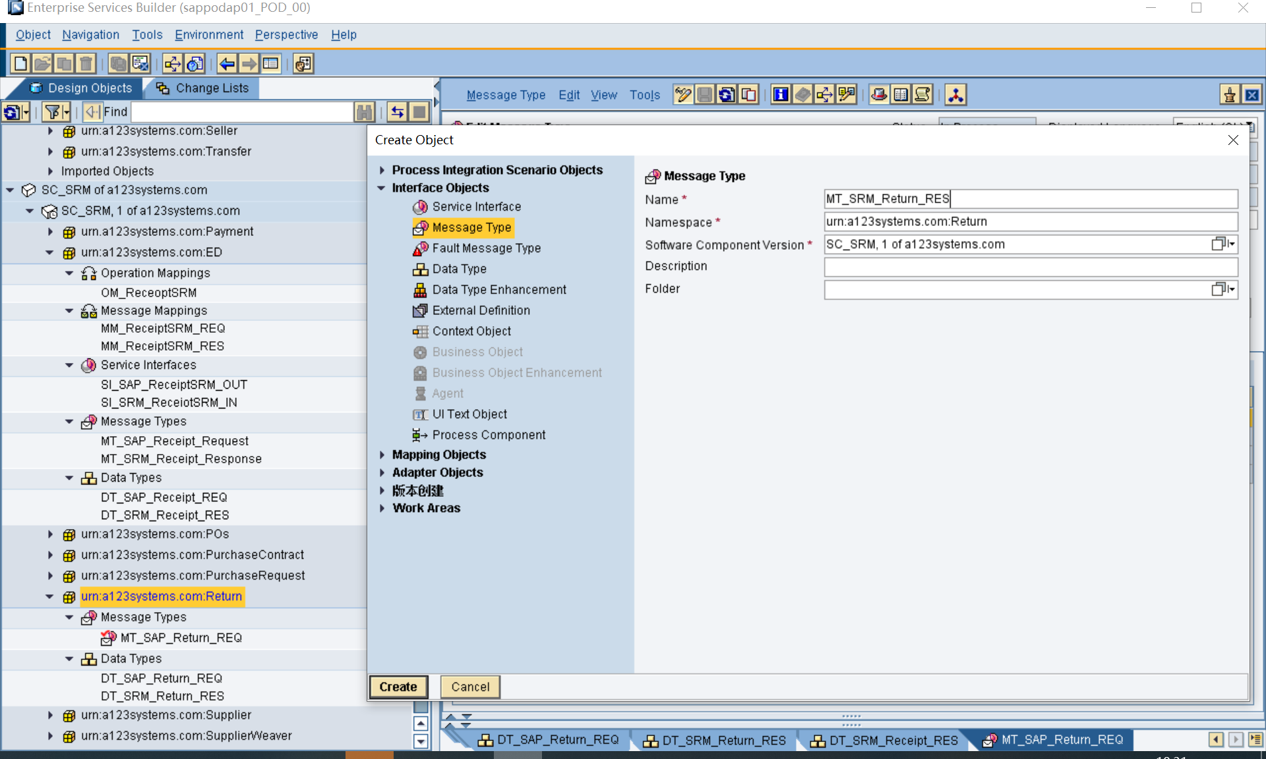This screenshot has height=759, width=1266.
Task: Open the Environment menu
Action: [x=209, y=35]
